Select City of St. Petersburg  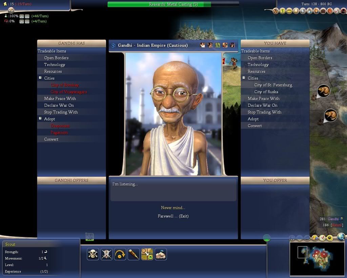(x=273, y=85)
